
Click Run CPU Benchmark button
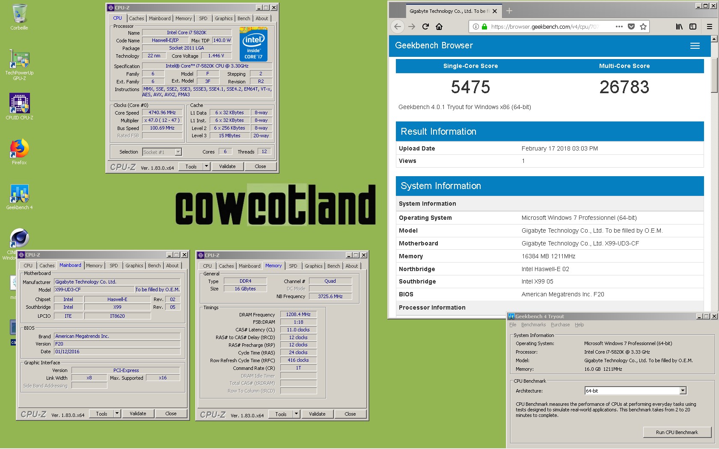pyautogui.click(x=677, y=432)
